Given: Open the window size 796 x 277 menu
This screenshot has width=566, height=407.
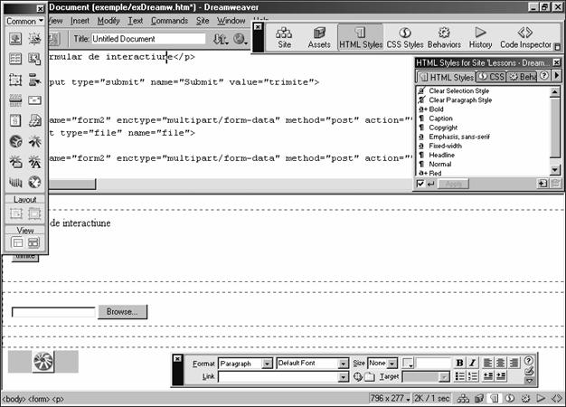Looking at the screenshot, I should pyautogui.click(x=390, y=398).
